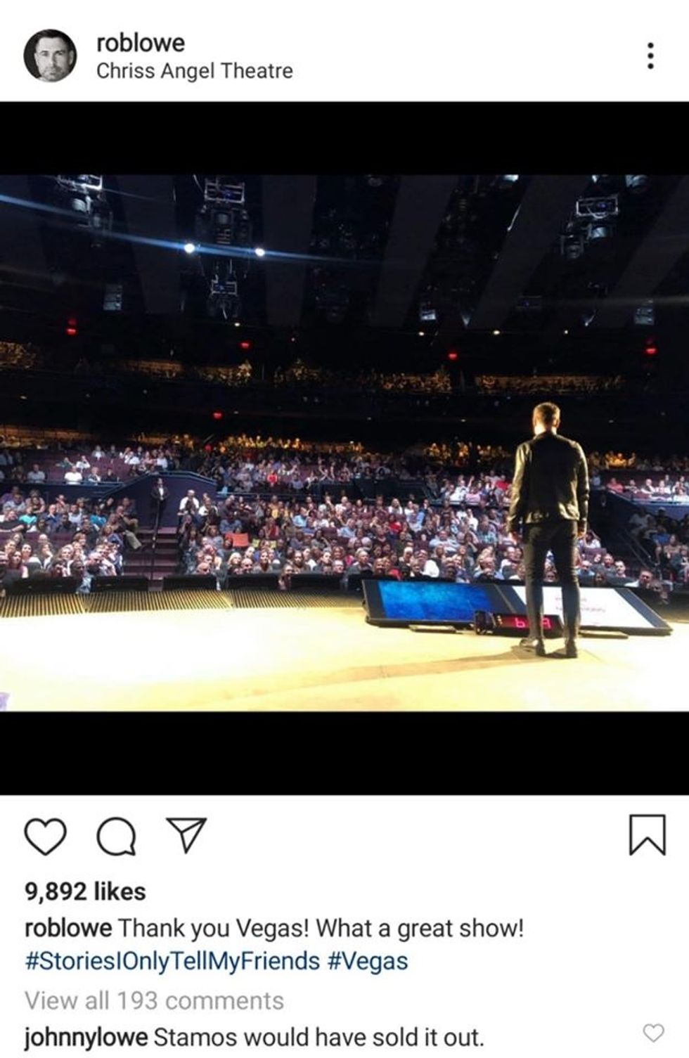689x1058 pixels.
Task: Expand View all 193 comments
Action: click(154, 1000)
